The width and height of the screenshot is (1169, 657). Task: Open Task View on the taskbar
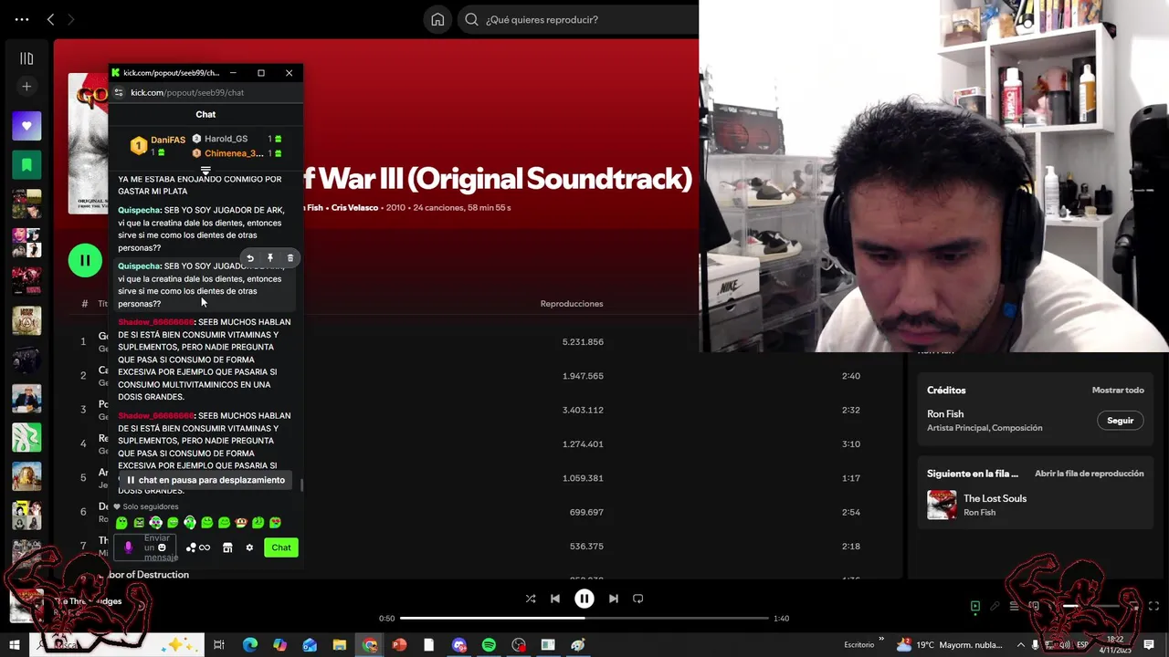(x=219, y=645)
